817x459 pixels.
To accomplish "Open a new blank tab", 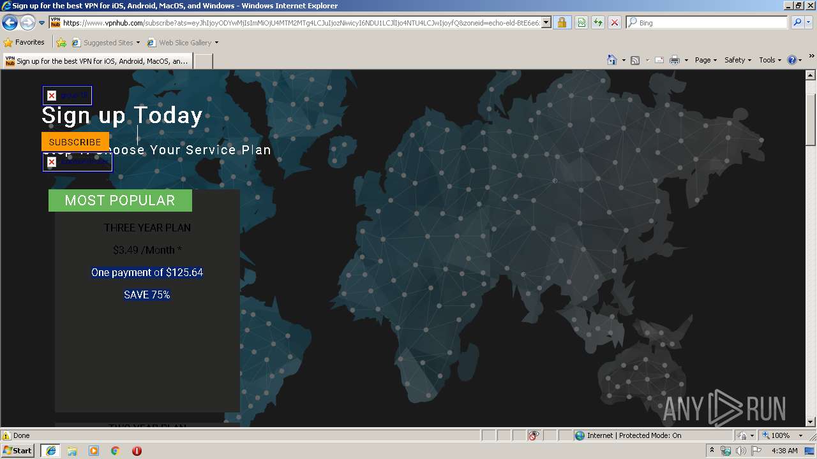I will point(203,61).
